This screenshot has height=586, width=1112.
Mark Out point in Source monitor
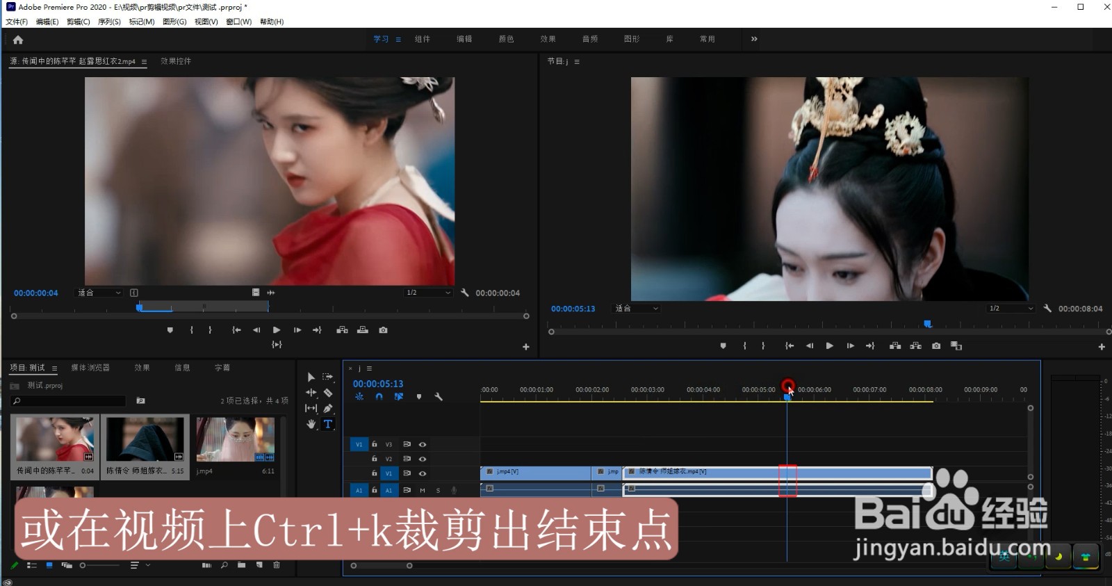210,330
